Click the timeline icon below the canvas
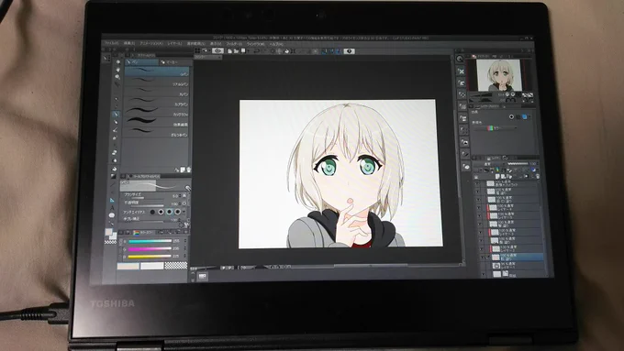 [x=202, y=276]
